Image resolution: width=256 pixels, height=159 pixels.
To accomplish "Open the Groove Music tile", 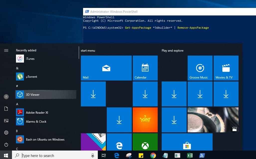I will click(200, 68).
